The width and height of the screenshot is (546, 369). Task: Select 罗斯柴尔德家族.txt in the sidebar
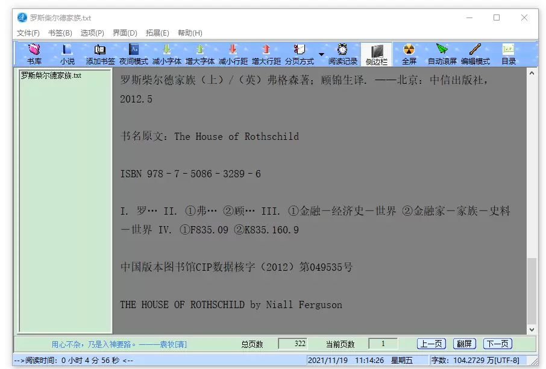coord(51,75)
